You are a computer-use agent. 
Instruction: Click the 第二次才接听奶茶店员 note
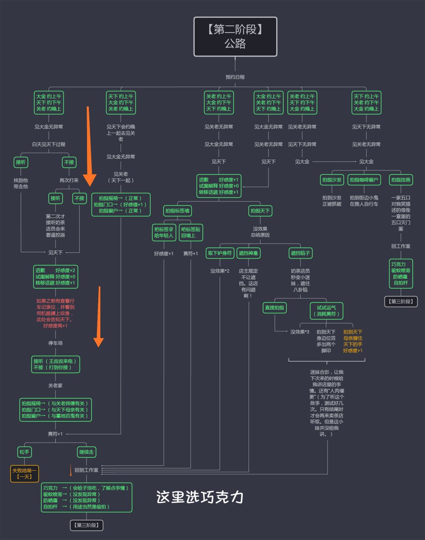[x=55, y=226]
